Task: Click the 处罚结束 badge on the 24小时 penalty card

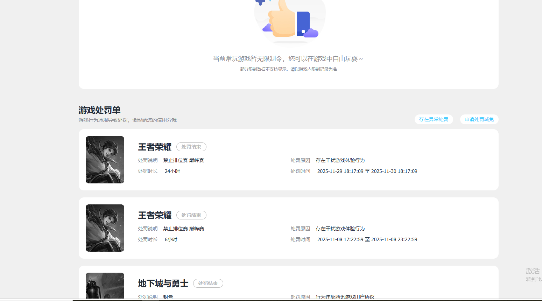Action: (x=191, y=147)
